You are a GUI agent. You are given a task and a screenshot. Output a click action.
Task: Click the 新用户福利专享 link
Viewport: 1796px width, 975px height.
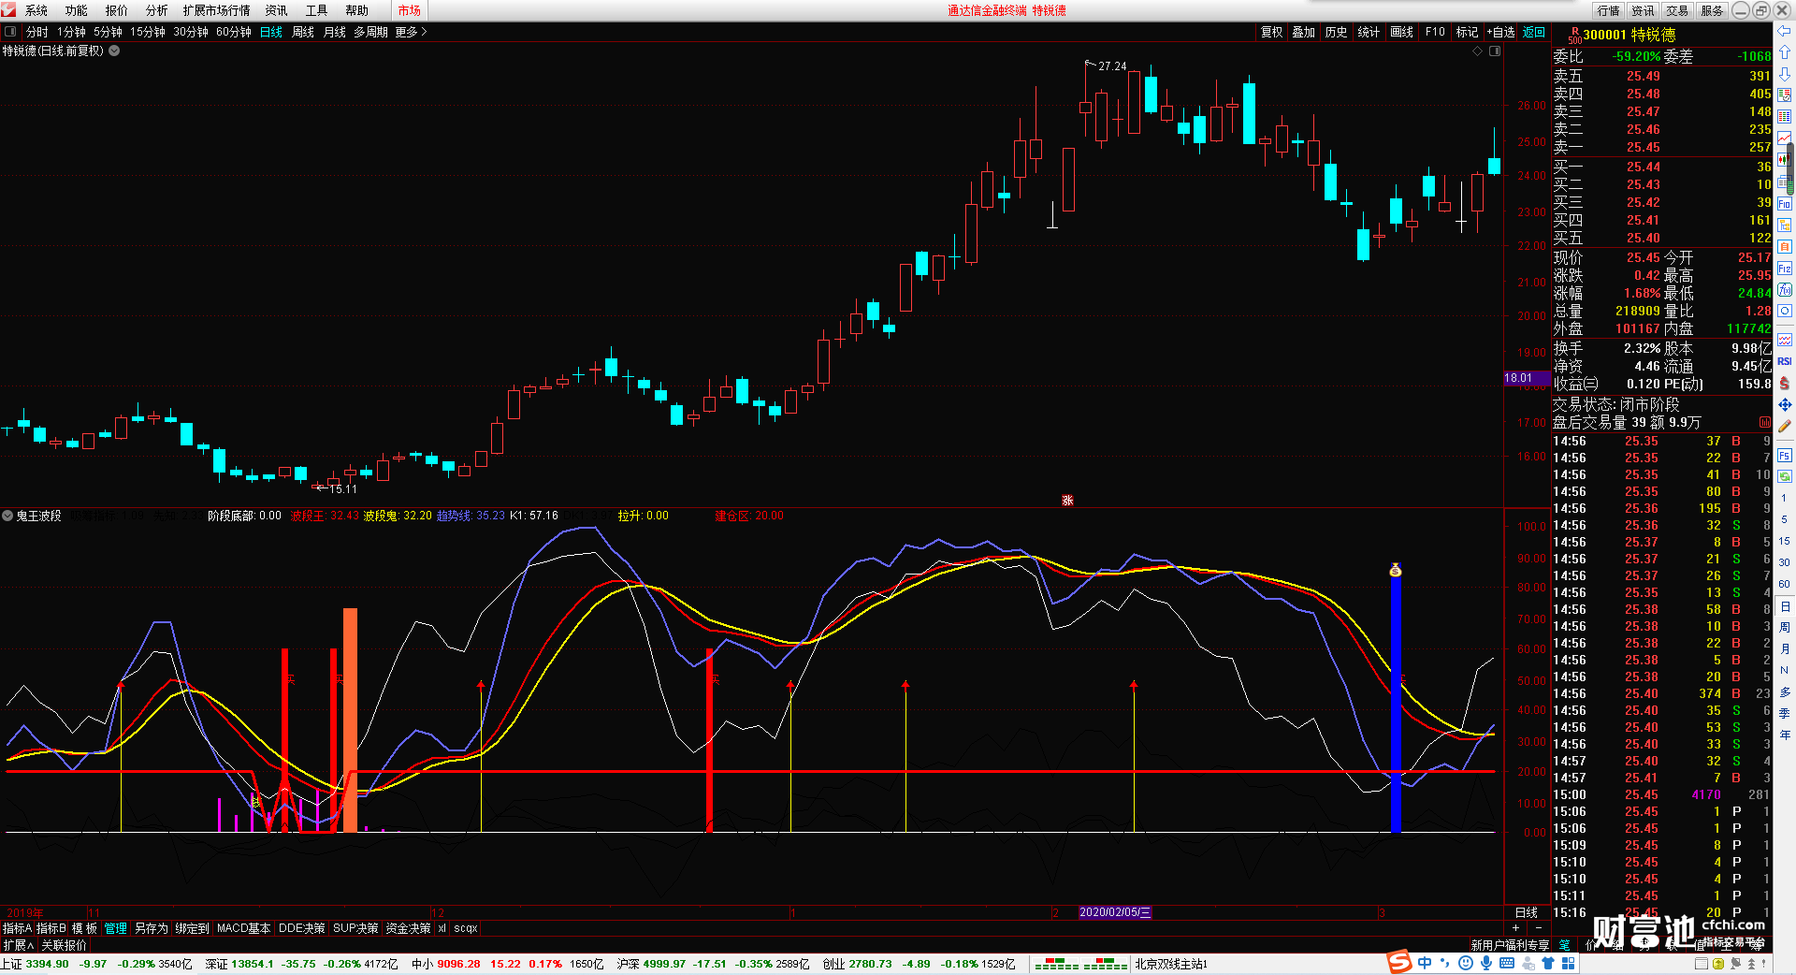(x=1510, y=945)
